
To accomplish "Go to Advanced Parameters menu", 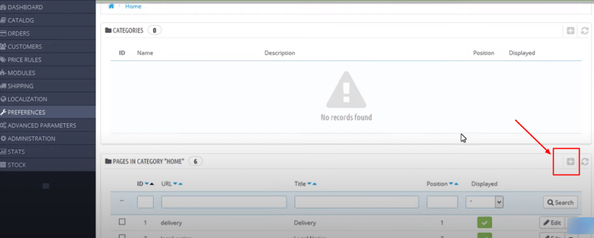I will [41, 126].
